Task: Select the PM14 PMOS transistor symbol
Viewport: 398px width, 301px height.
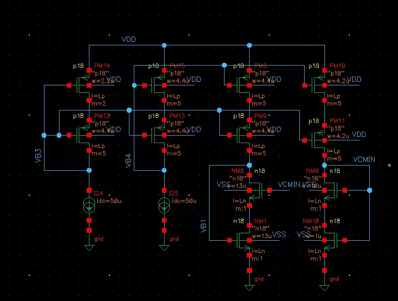Action: pos(82,85)
